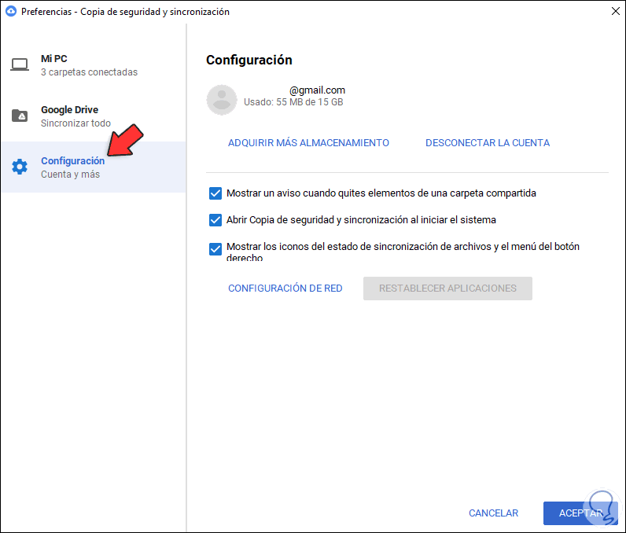
Task: Click Adquirir más almacenamiento link
Action: [308, 143]
